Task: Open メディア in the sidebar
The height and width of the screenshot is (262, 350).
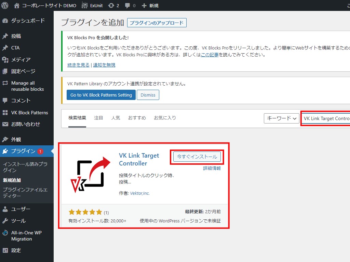Action: click(21, 60)
